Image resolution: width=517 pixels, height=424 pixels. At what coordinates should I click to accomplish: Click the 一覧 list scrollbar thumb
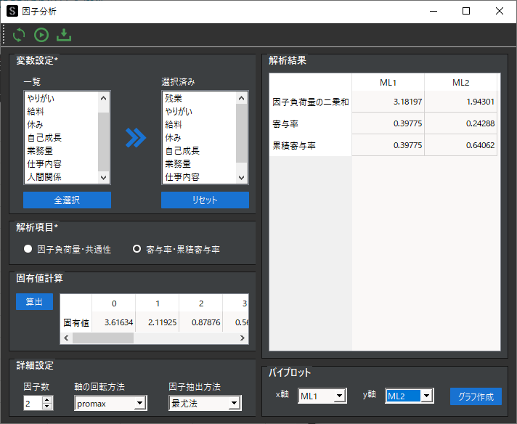[x=104, y=142]
